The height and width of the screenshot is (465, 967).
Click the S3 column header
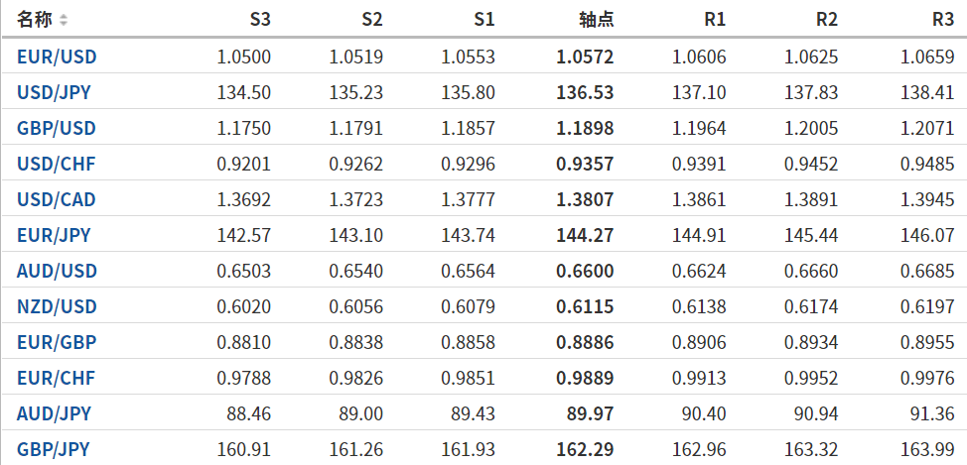click(259, 20)
